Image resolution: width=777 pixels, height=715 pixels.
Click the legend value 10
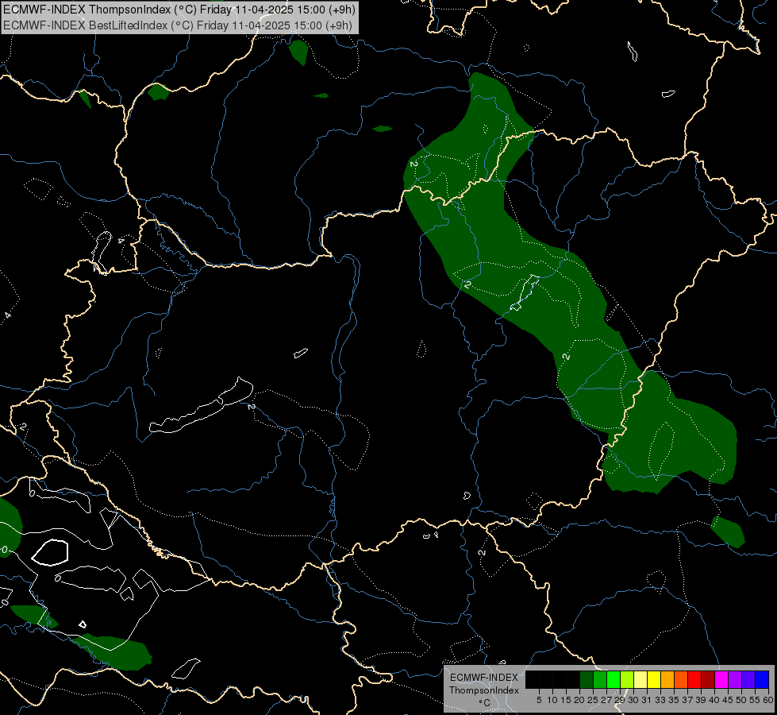552,700
